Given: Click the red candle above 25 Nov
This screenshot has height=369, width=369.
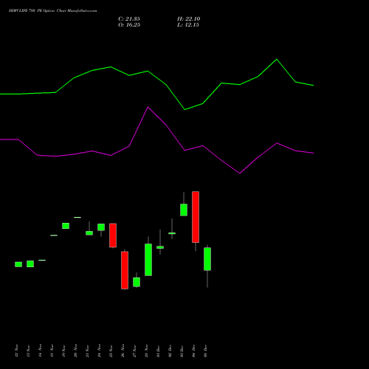Looking at the screenshot, I should [x=113, y=235].
